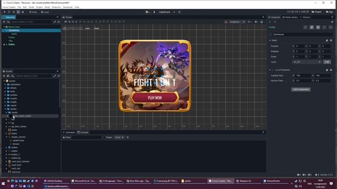Click the Play preview button

pyautogui.click(x=154, y=12)
